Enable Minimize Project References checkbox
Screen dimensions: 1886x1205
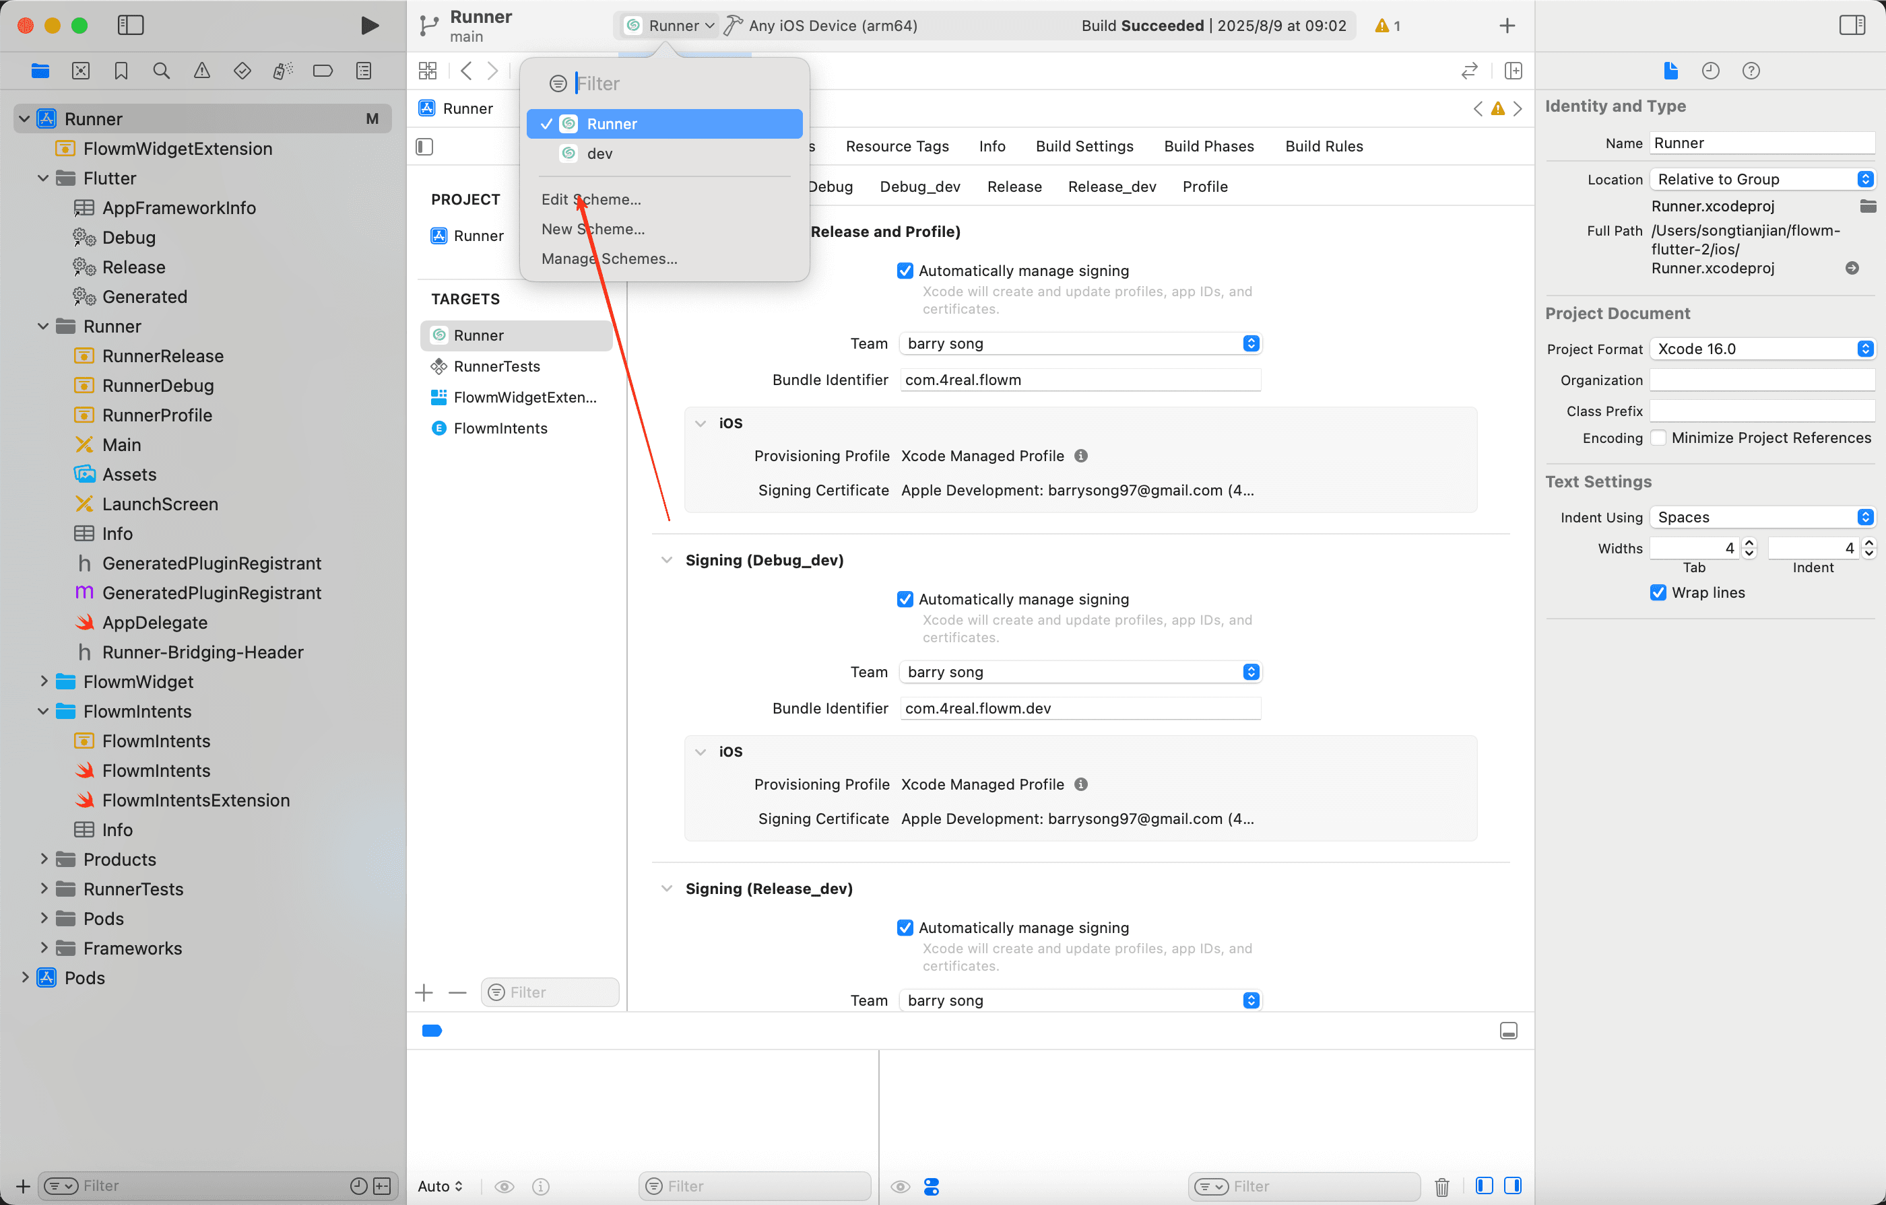(1658, 438)
